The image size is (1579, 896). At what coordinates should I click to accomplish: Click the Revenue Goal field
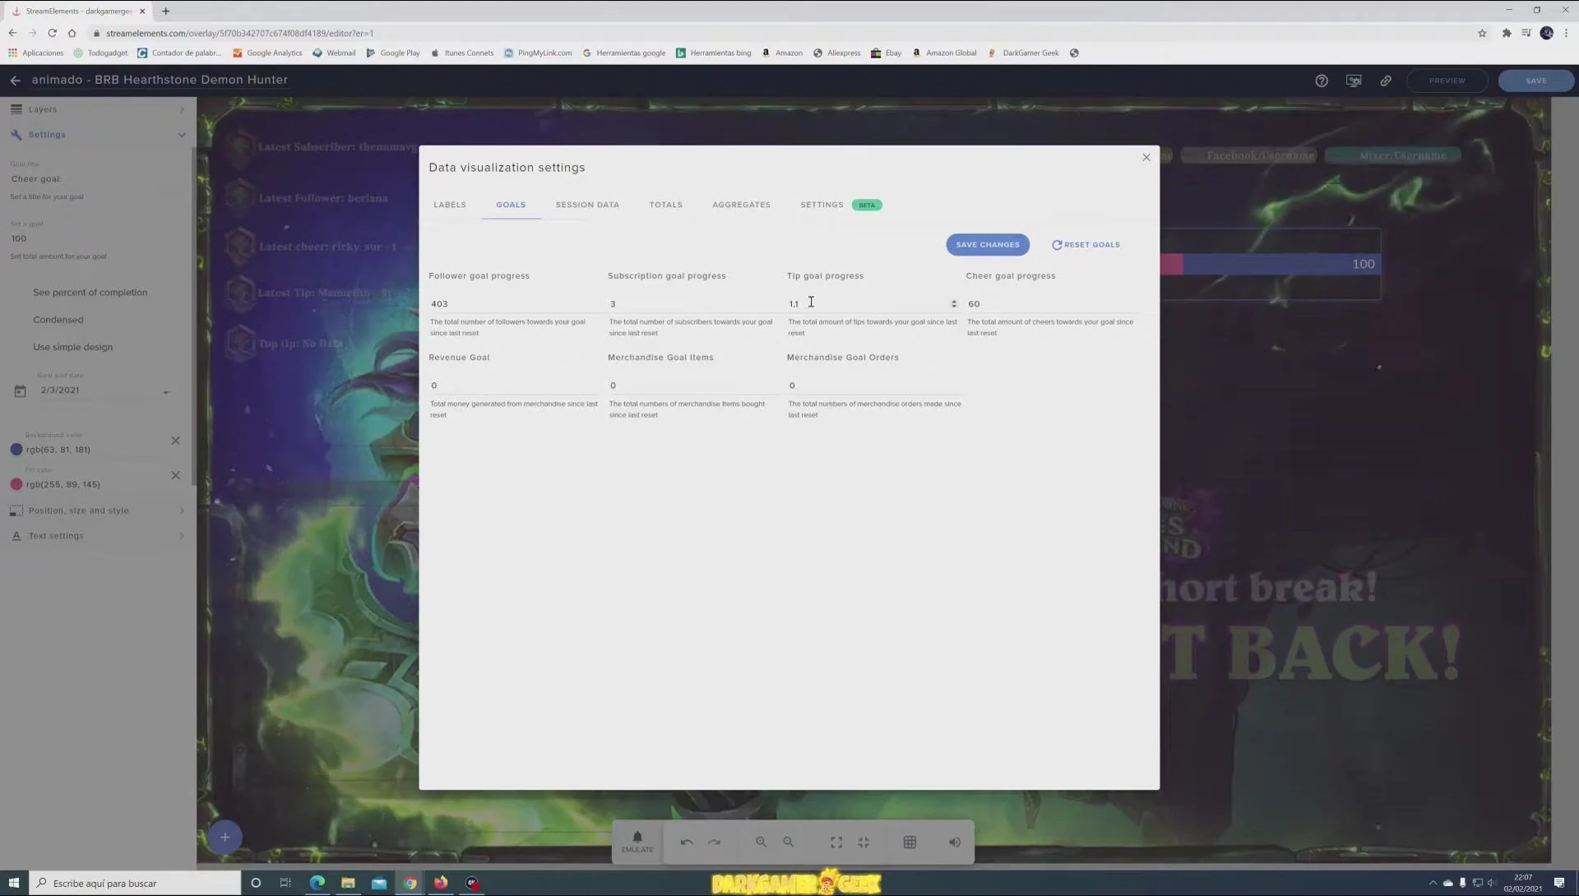coord(514,386)
